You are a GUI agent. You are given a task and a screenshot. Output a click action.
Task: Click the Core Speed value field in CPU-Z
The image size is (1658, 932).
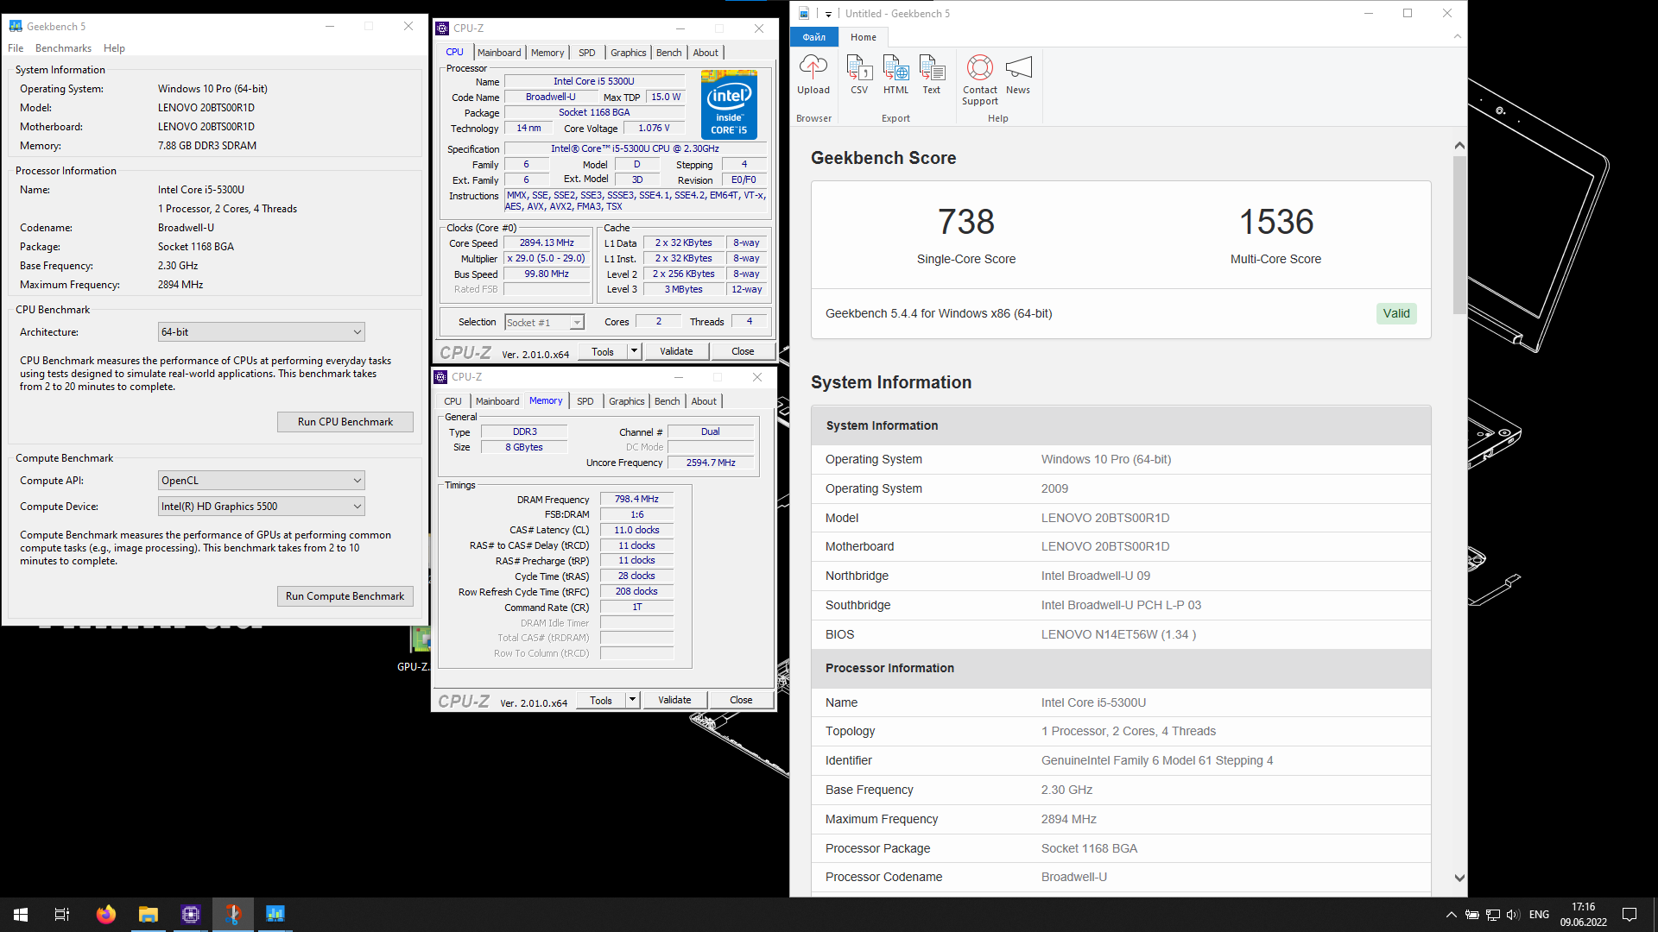[547, 243]
